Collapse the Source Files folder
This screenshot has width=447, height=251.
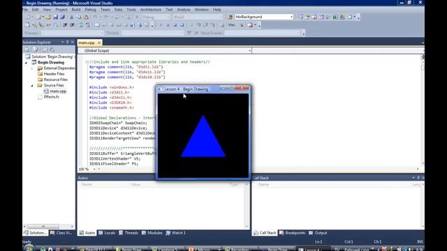tap(32, 85)
